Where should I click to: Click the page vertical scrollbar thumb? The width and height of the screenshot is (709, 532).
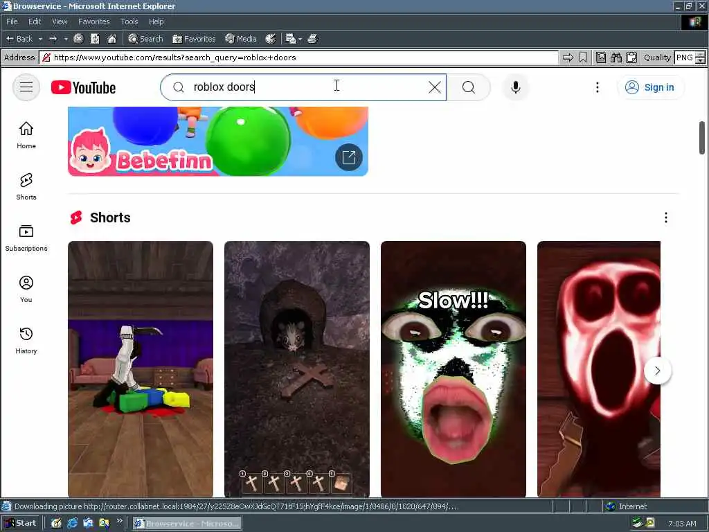coord(702,138)
